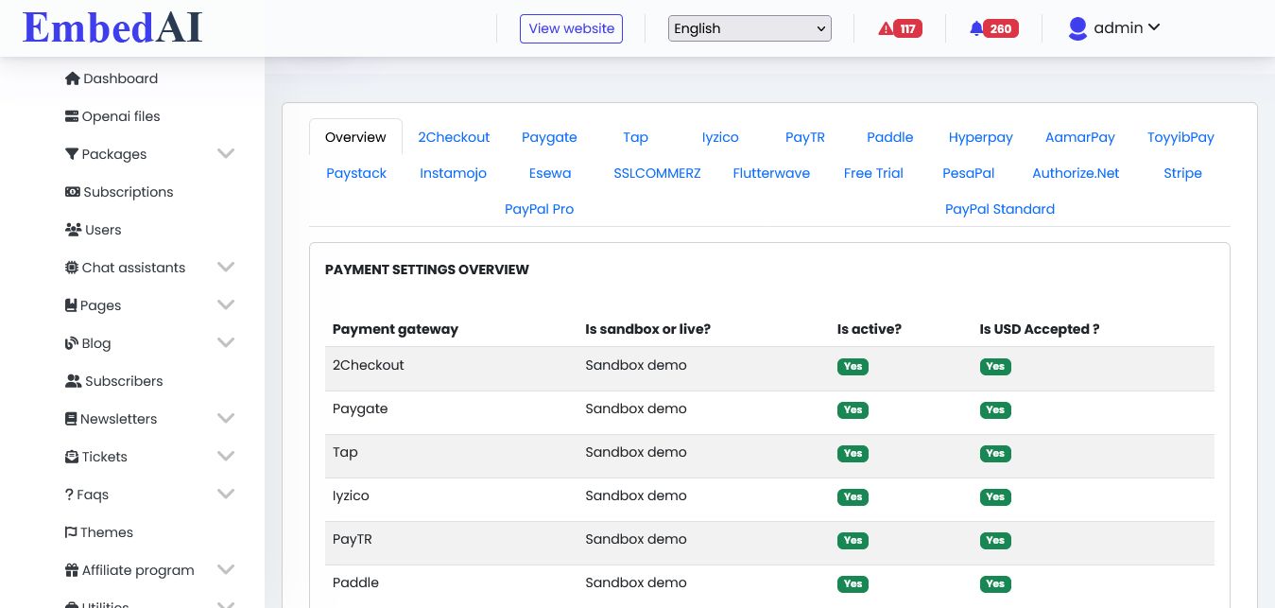Click the Subscribers people icon
The height and width of the screenshot is (608, 1275).
(x=73, y=381)
